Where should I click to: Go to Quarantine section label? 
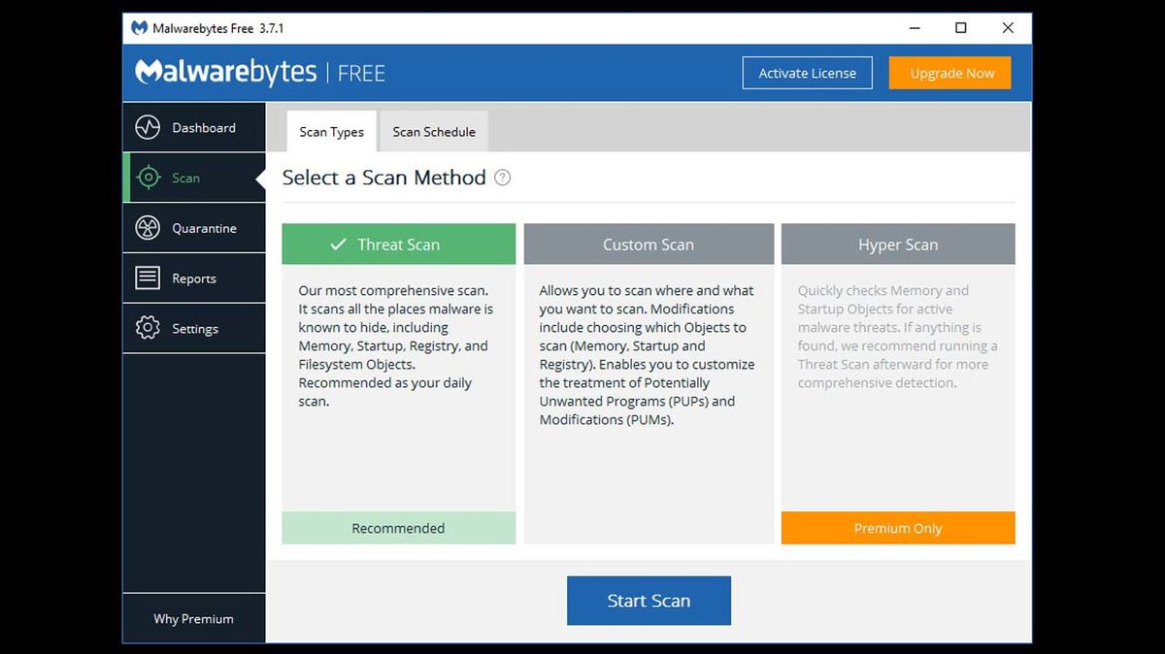tap(204, 228)
